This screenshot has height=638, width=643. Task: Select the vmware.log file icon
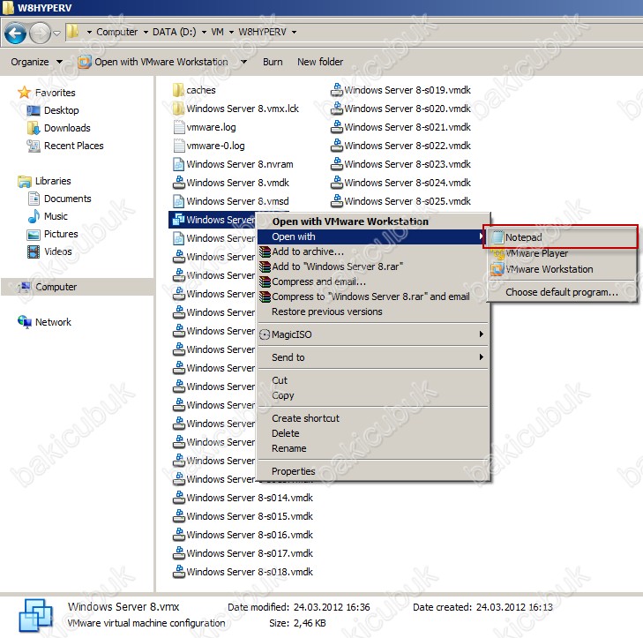178,127
